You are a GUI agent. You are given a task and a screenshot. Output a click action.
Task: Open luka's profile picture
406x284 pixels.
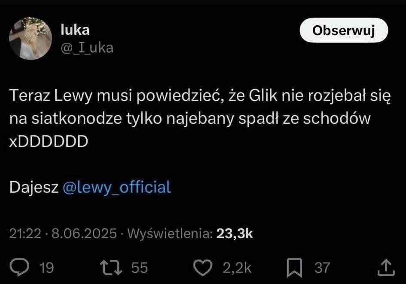tap(30, 39)
